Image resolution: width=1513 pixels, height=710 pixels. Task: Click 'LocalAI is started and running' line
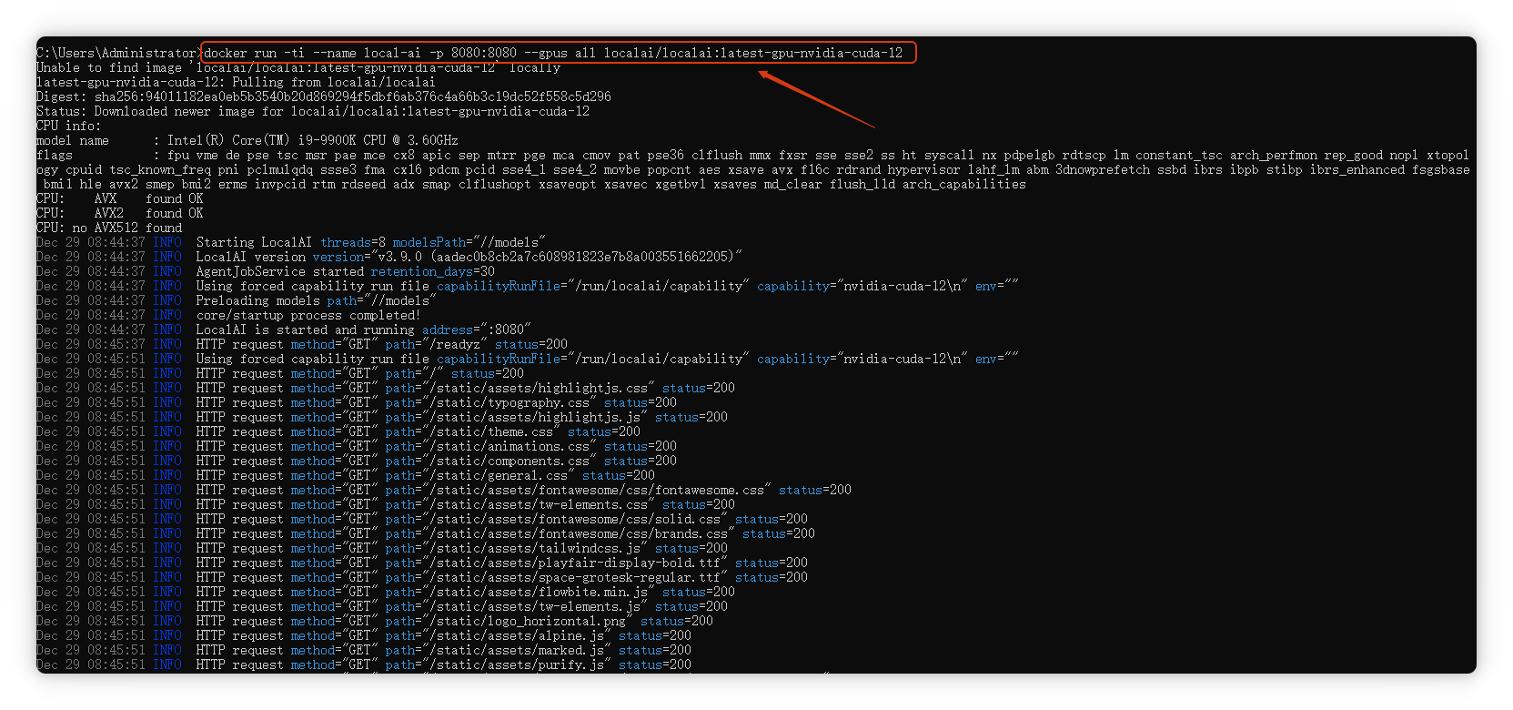point(284,330)
